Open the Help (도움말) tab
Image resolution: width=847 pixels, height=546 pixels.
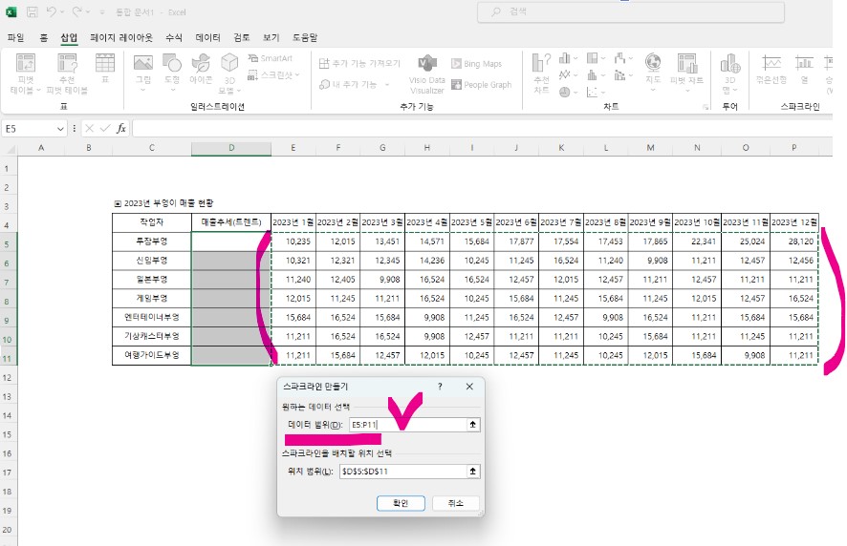point(305,37)
